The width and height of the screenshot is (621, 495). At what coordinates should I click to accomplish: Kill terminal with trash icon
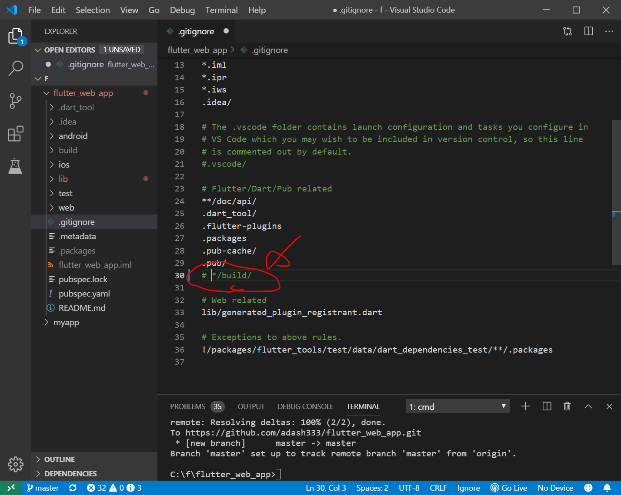[567, 406]
